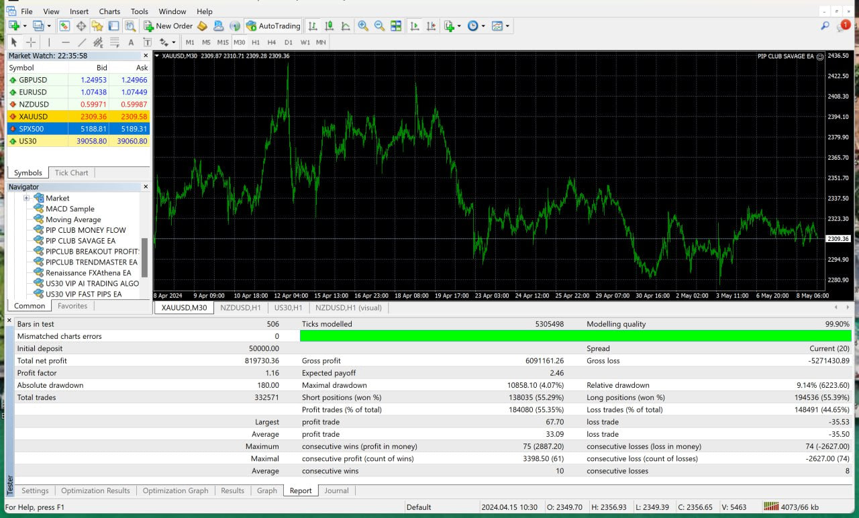Expand the Market node in Navigator
This screenshot has width=859, height=518.
pos(27,198)
